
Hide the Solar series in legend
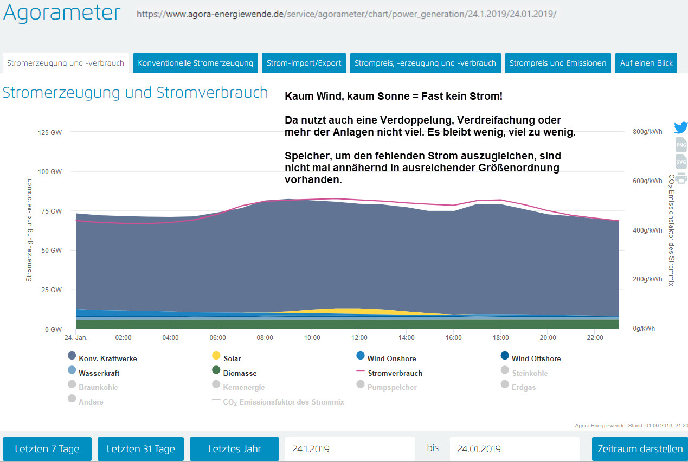point(232,358)
